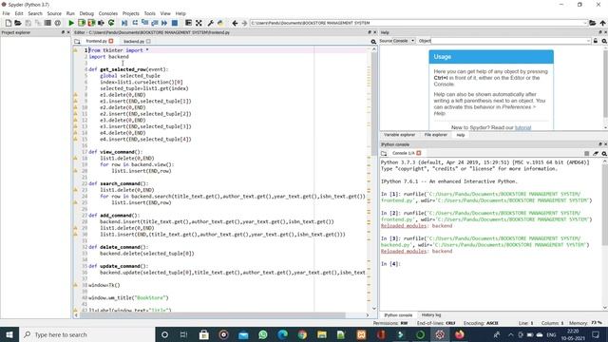Open a file with the folder icon
The height and width of the screenshot is (342, 608).
tap(18, 23)
